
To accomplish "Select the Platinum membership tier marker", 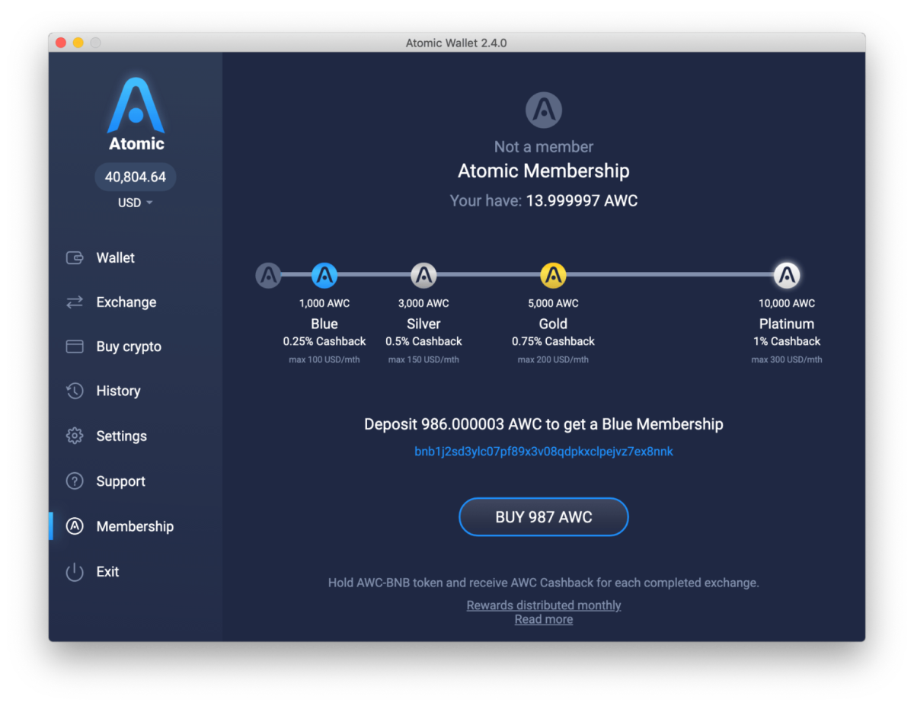I will tap(787, 276).
